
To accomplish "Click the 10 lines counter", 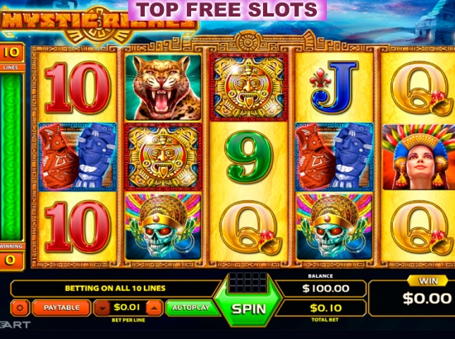I will [12, 52].
